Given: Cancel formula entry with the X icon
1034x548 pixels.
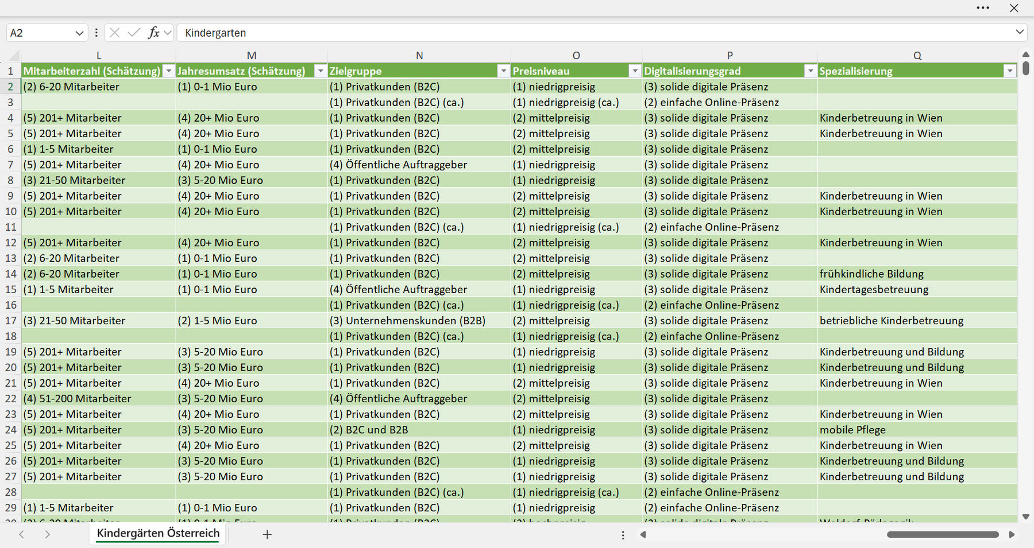Looking at the screenshot, I should [x=115, y=33].
